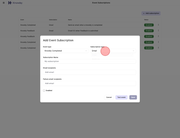Click the Add subscription button
Image resolution: width=180 pixels, height=138 pixels.
[151, 13]
